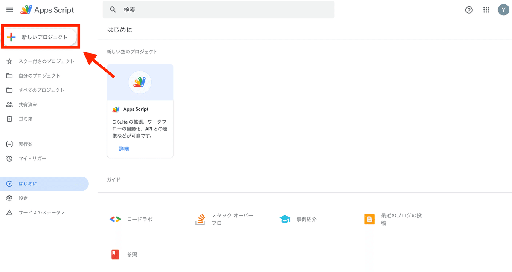This screenshot has height=272, width=512.
Task: Select 自分のプロジェクト in sidebar
Action: click(39, 76)
